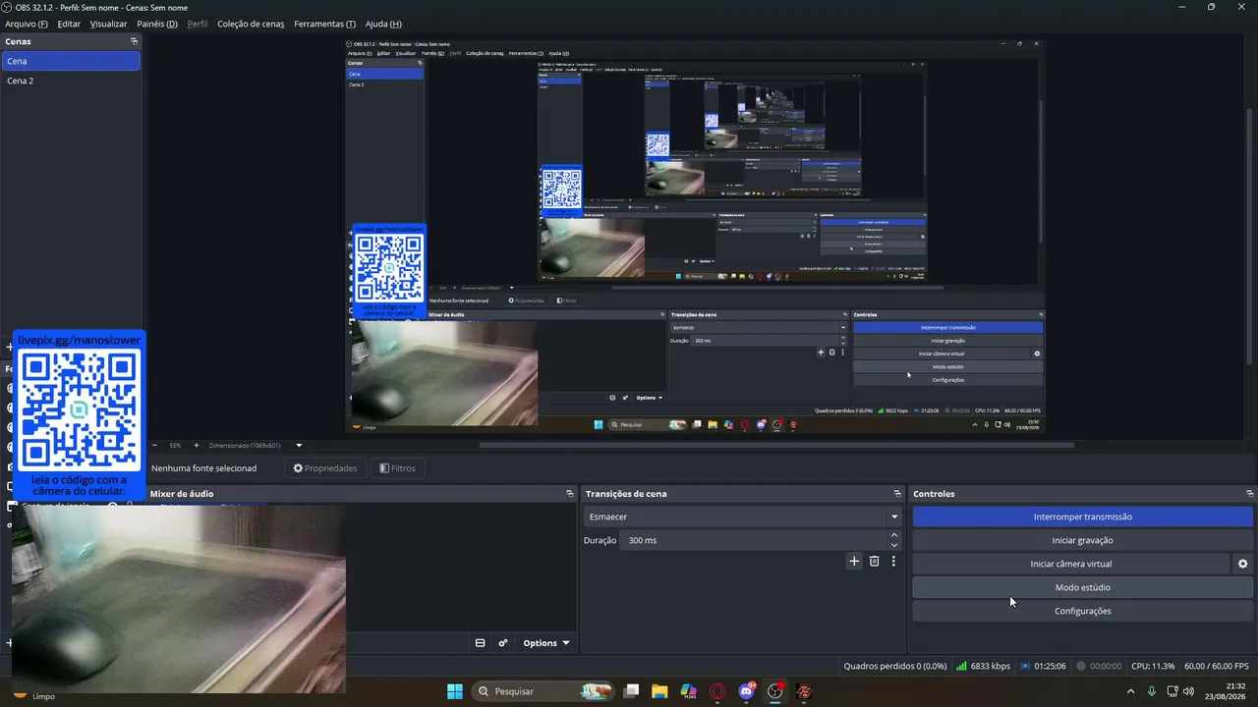Open Opera browser from the taskbar
This screenshot has height=707, width=1258.
[717, 691]
